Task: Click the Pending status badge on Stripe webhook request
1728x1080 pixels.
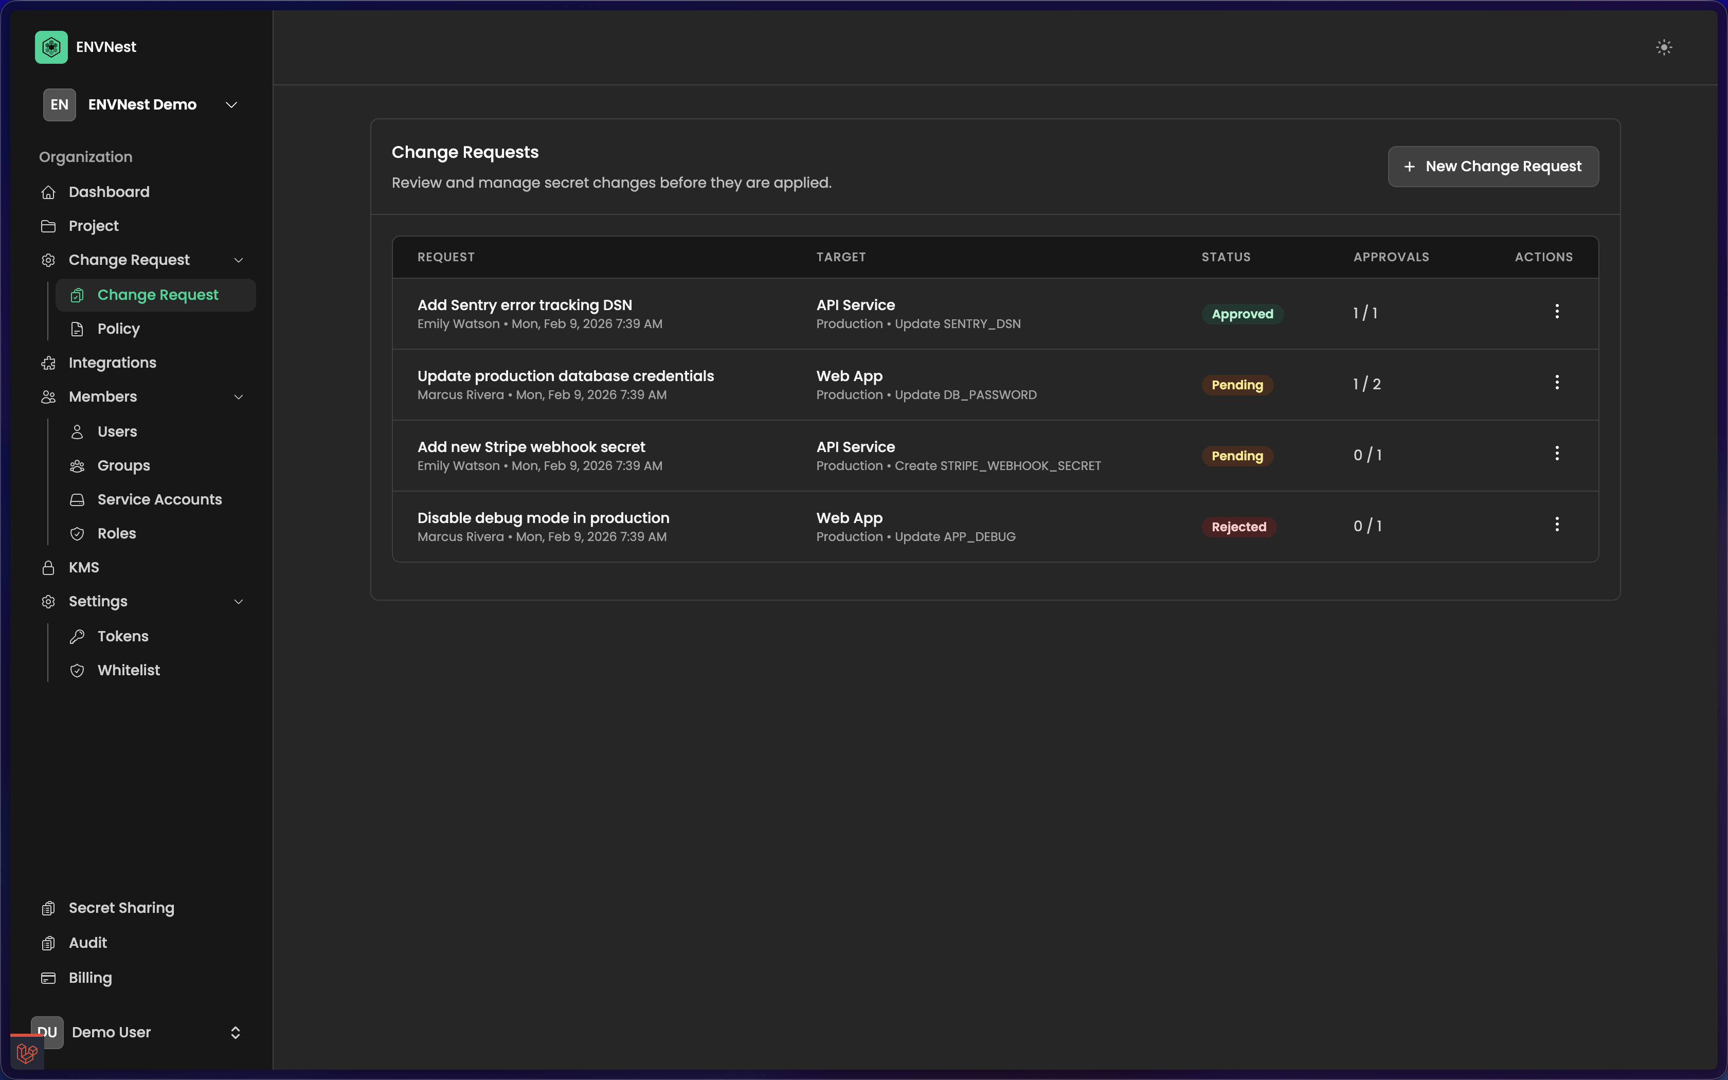Action: coord(1236,456)
